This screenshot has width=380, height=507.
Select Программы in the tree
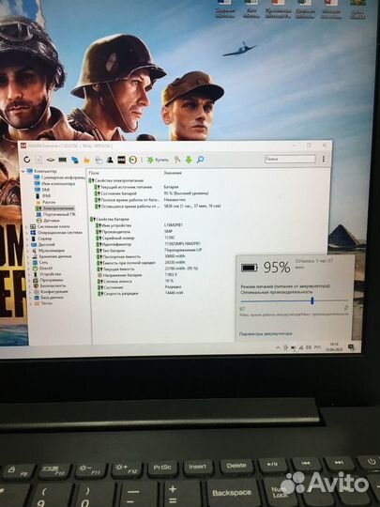(48, 280)
